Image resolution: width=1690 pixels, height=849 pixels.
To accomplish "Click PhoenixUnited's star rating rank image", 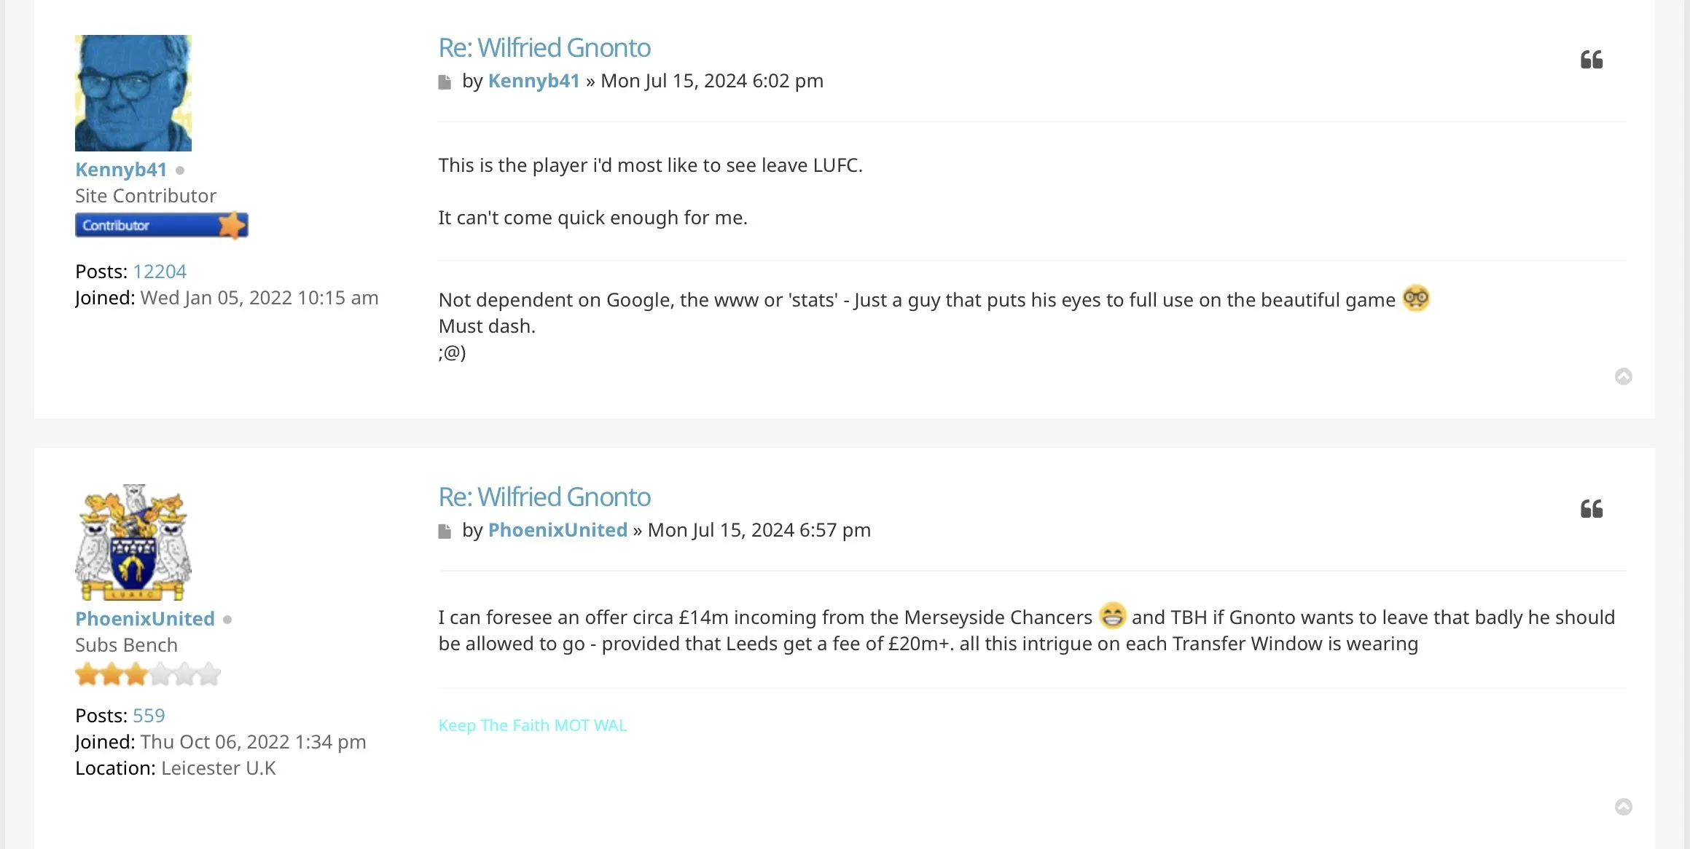I will pos(147,675).
